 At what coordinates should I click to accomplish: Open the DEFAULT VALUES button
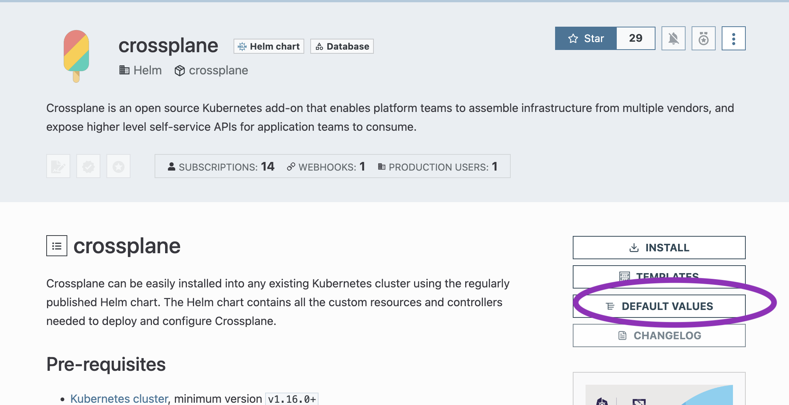pos(659,306)
